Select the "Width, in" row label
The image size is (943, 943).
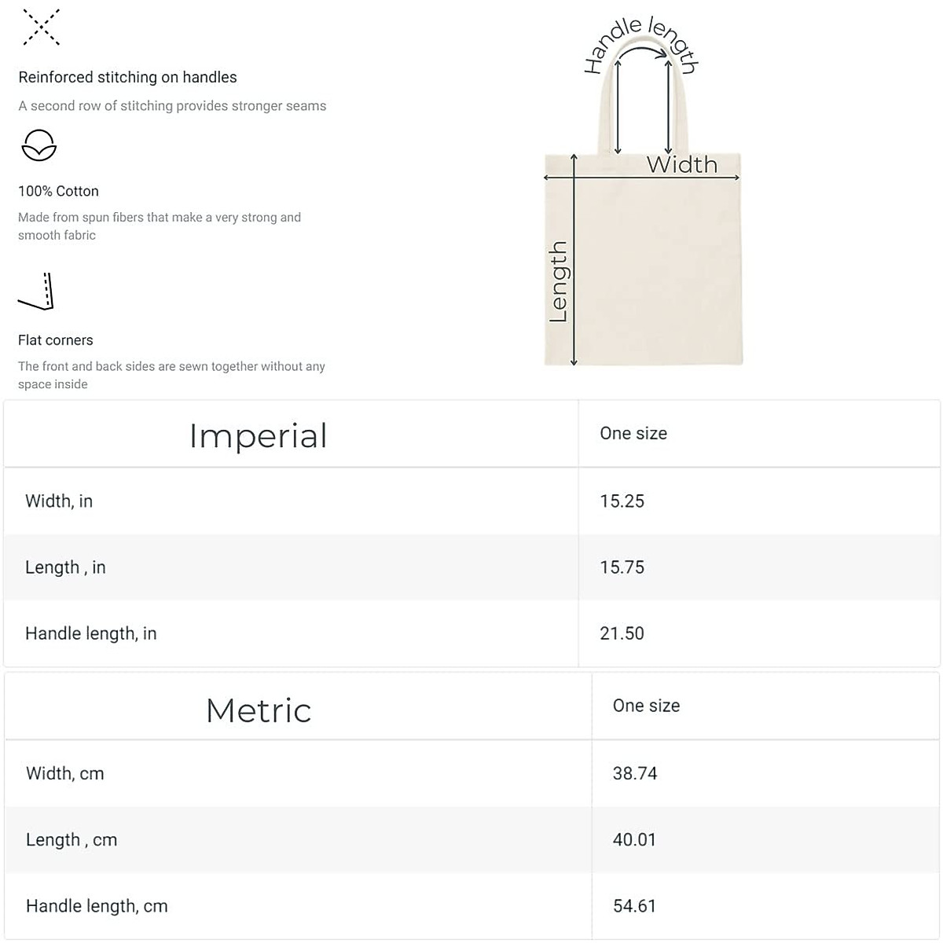pyautogui.click(x=59, y=501)
